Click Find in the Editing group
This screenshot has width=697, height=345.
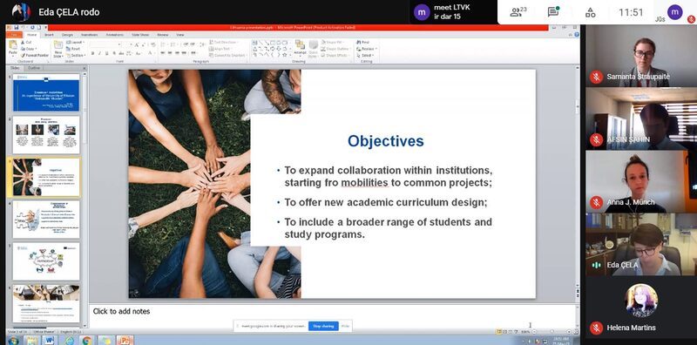(362, 42)
